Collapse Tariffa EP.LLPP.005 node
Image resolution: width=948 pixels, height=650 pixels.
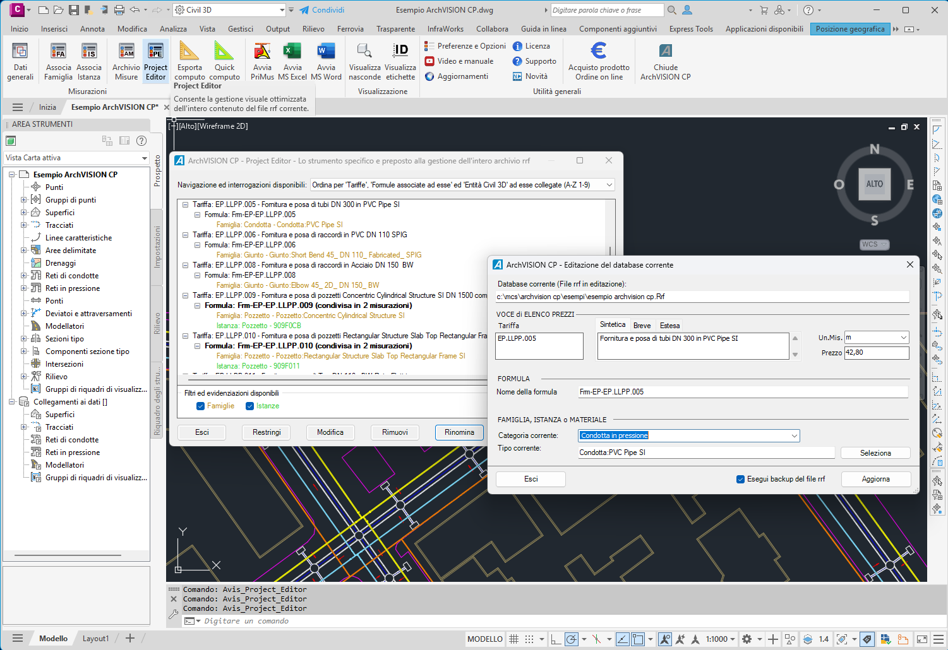(185, 204)
